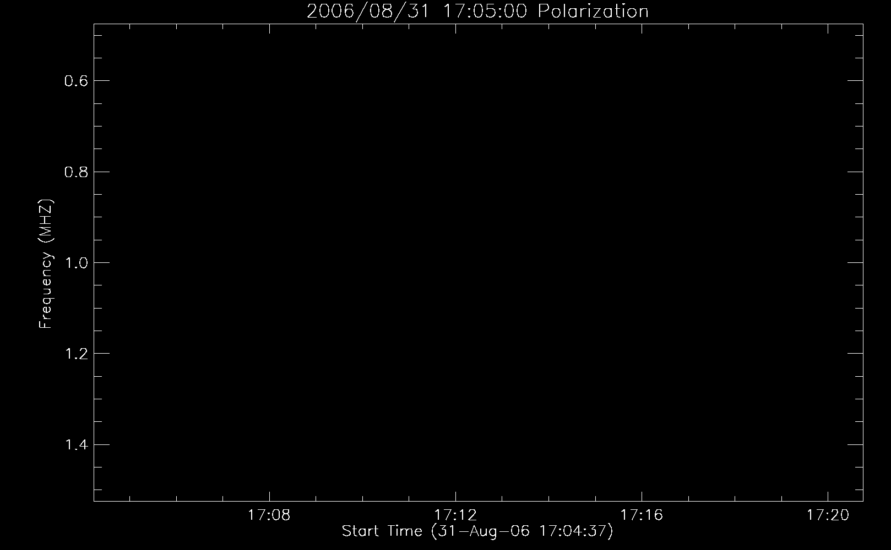The width and height of the screenshot is (891, 550).
Task: Select the 1.0 frequency tick label
Action: pyautogui.click(x=76, y=263)
